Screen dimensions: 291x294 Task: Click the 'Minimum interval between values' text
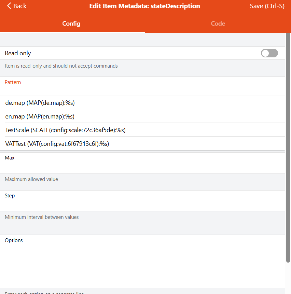coord(42,217)
